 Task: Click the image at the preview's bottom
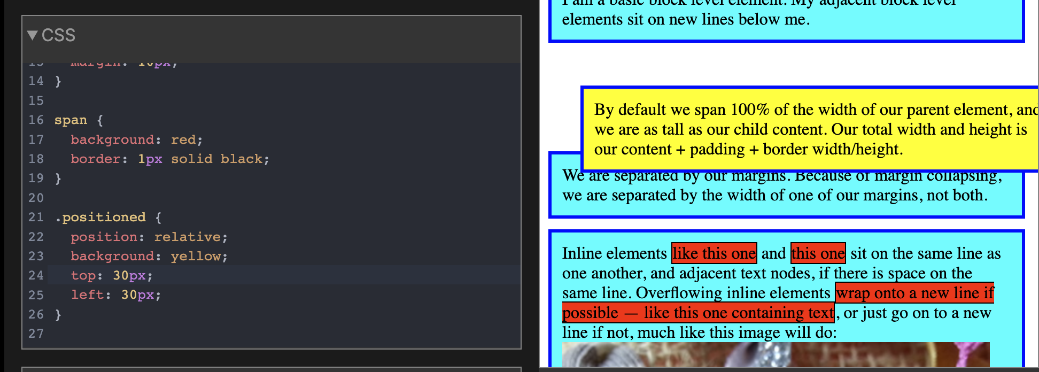point(776,355)
